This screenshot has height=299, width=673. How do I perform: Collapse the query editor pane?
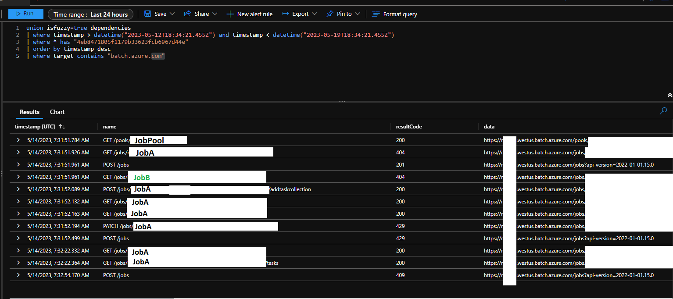click(669, 95)
